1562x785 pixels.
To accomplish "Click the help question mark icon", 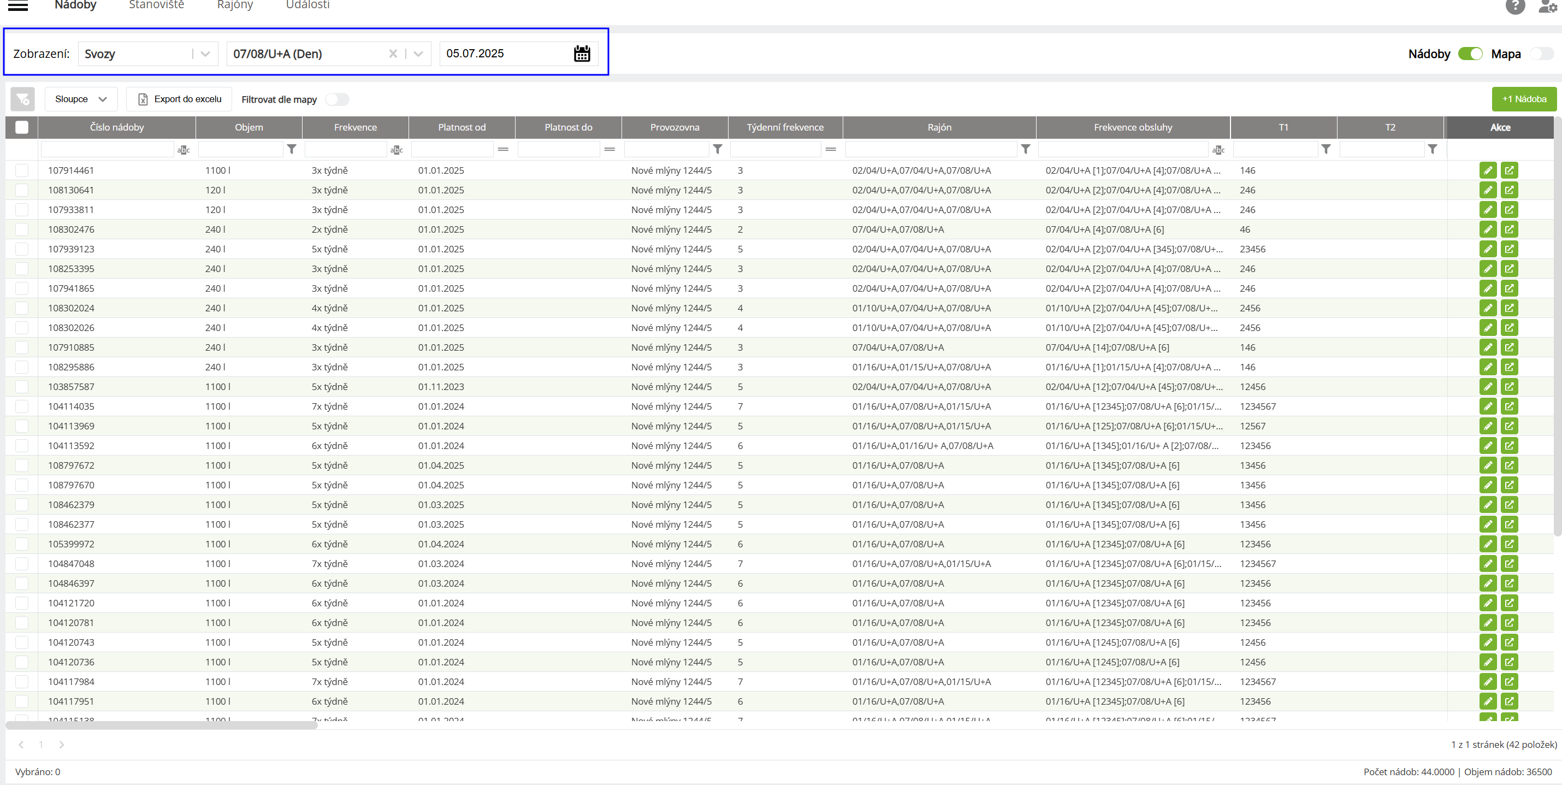I will tap(1514, 6).
